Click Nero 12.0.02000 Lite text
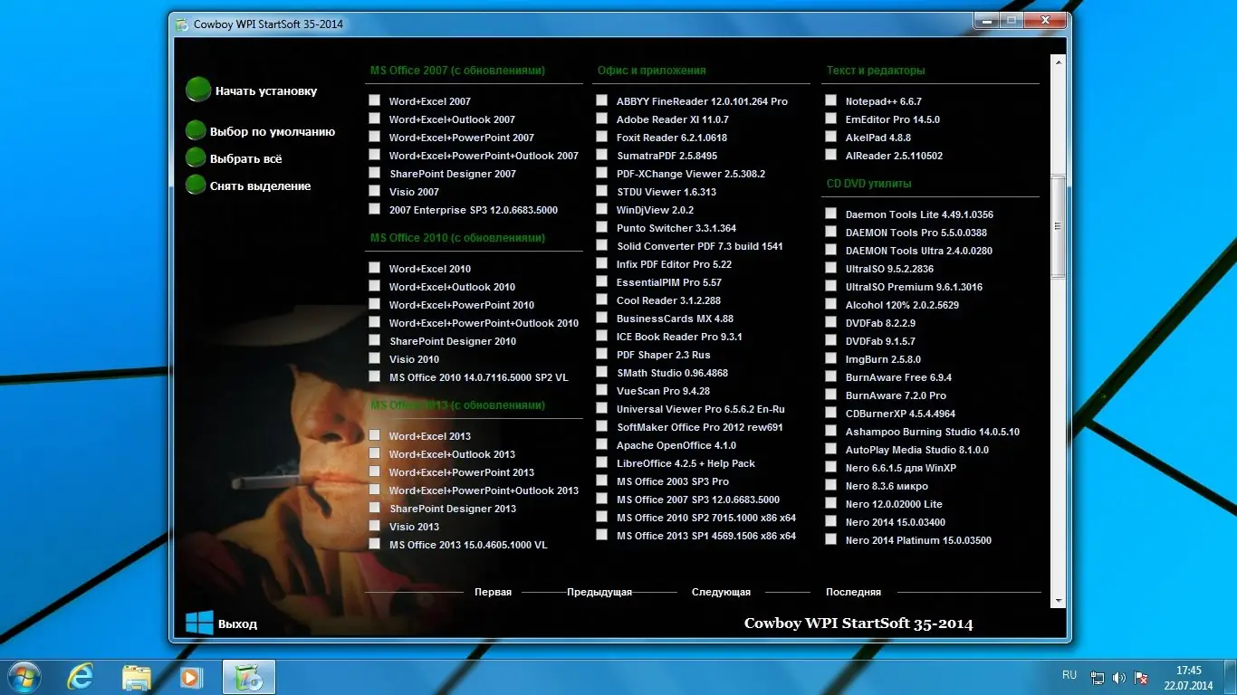 (894, 504)
